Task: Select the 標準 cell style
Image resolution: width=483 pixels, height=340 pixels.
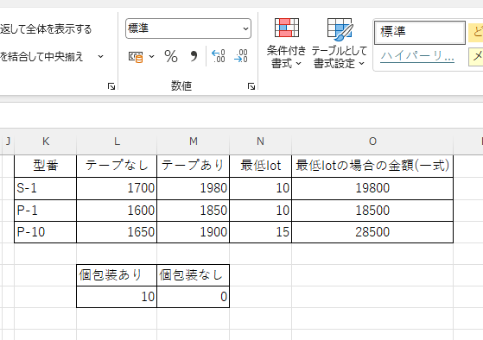Action: [x=420, y=32]
